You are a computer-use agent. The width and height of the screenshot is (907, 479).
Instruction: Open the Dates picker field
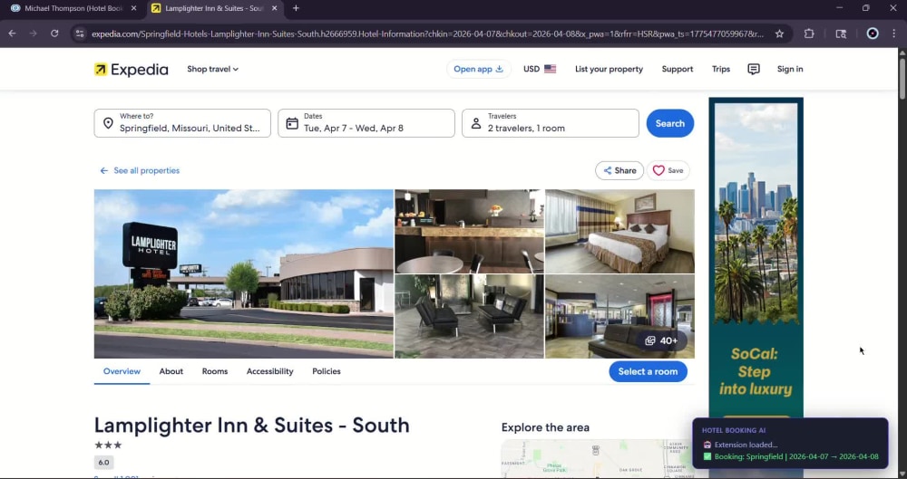click(x=366, y=123)
